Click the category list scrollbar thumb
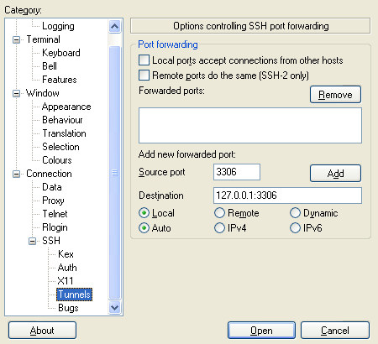This screenshot has height=344, width=378. [114, 173]
